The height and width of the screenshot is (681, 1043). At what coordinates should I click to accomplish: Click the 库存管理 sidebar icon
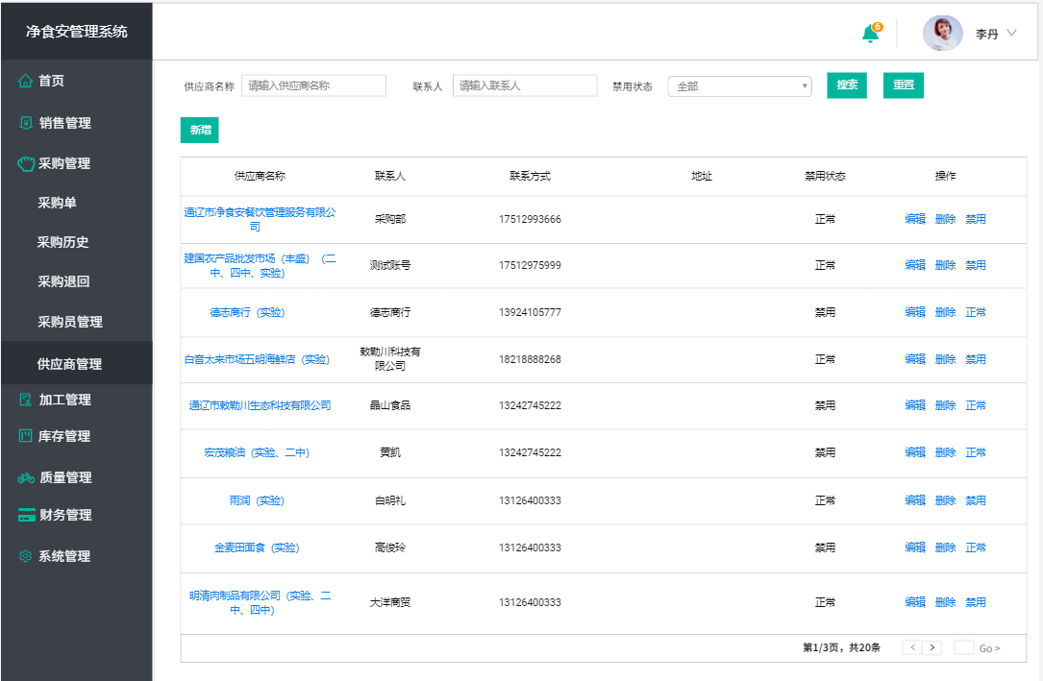pos(25,436)
